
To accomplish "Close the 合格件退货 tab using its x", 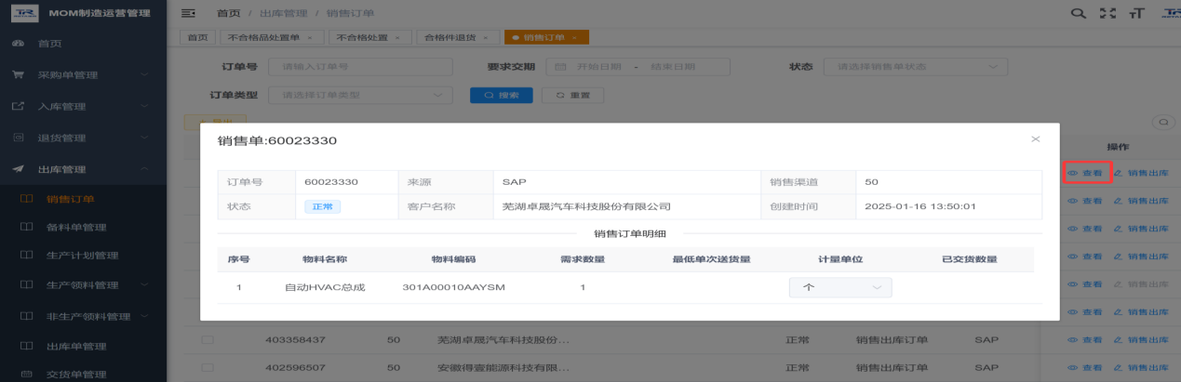I will pyautogui.click(x=486, y=37).
